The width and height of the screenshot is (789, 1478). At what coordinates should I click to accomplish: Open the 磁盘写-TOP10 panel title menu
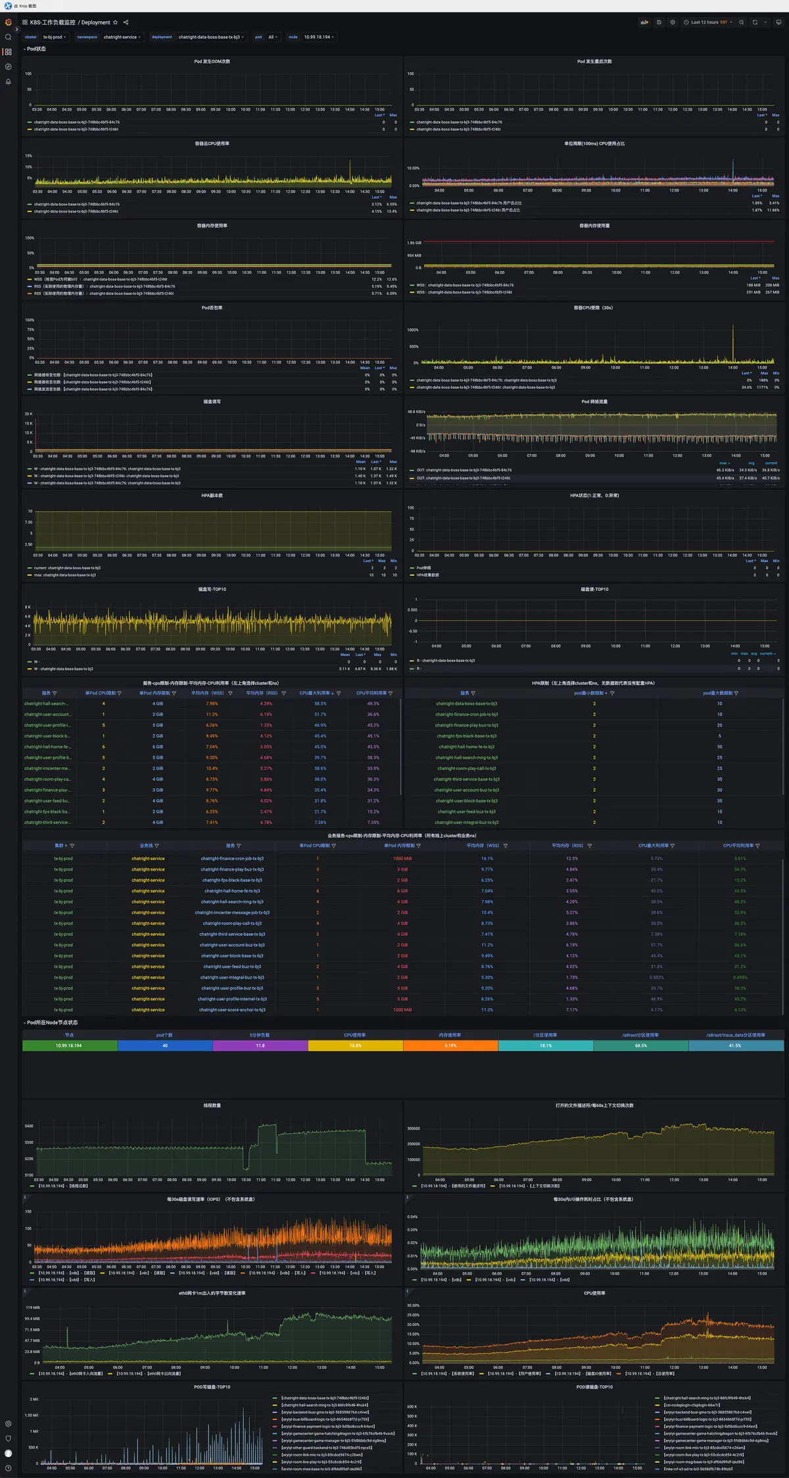coord(212,590)
